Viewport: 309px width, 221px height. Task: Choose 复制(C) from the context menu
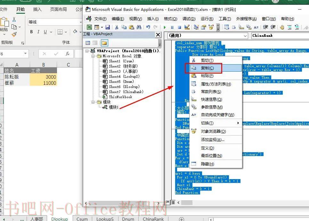coord(216,68)
